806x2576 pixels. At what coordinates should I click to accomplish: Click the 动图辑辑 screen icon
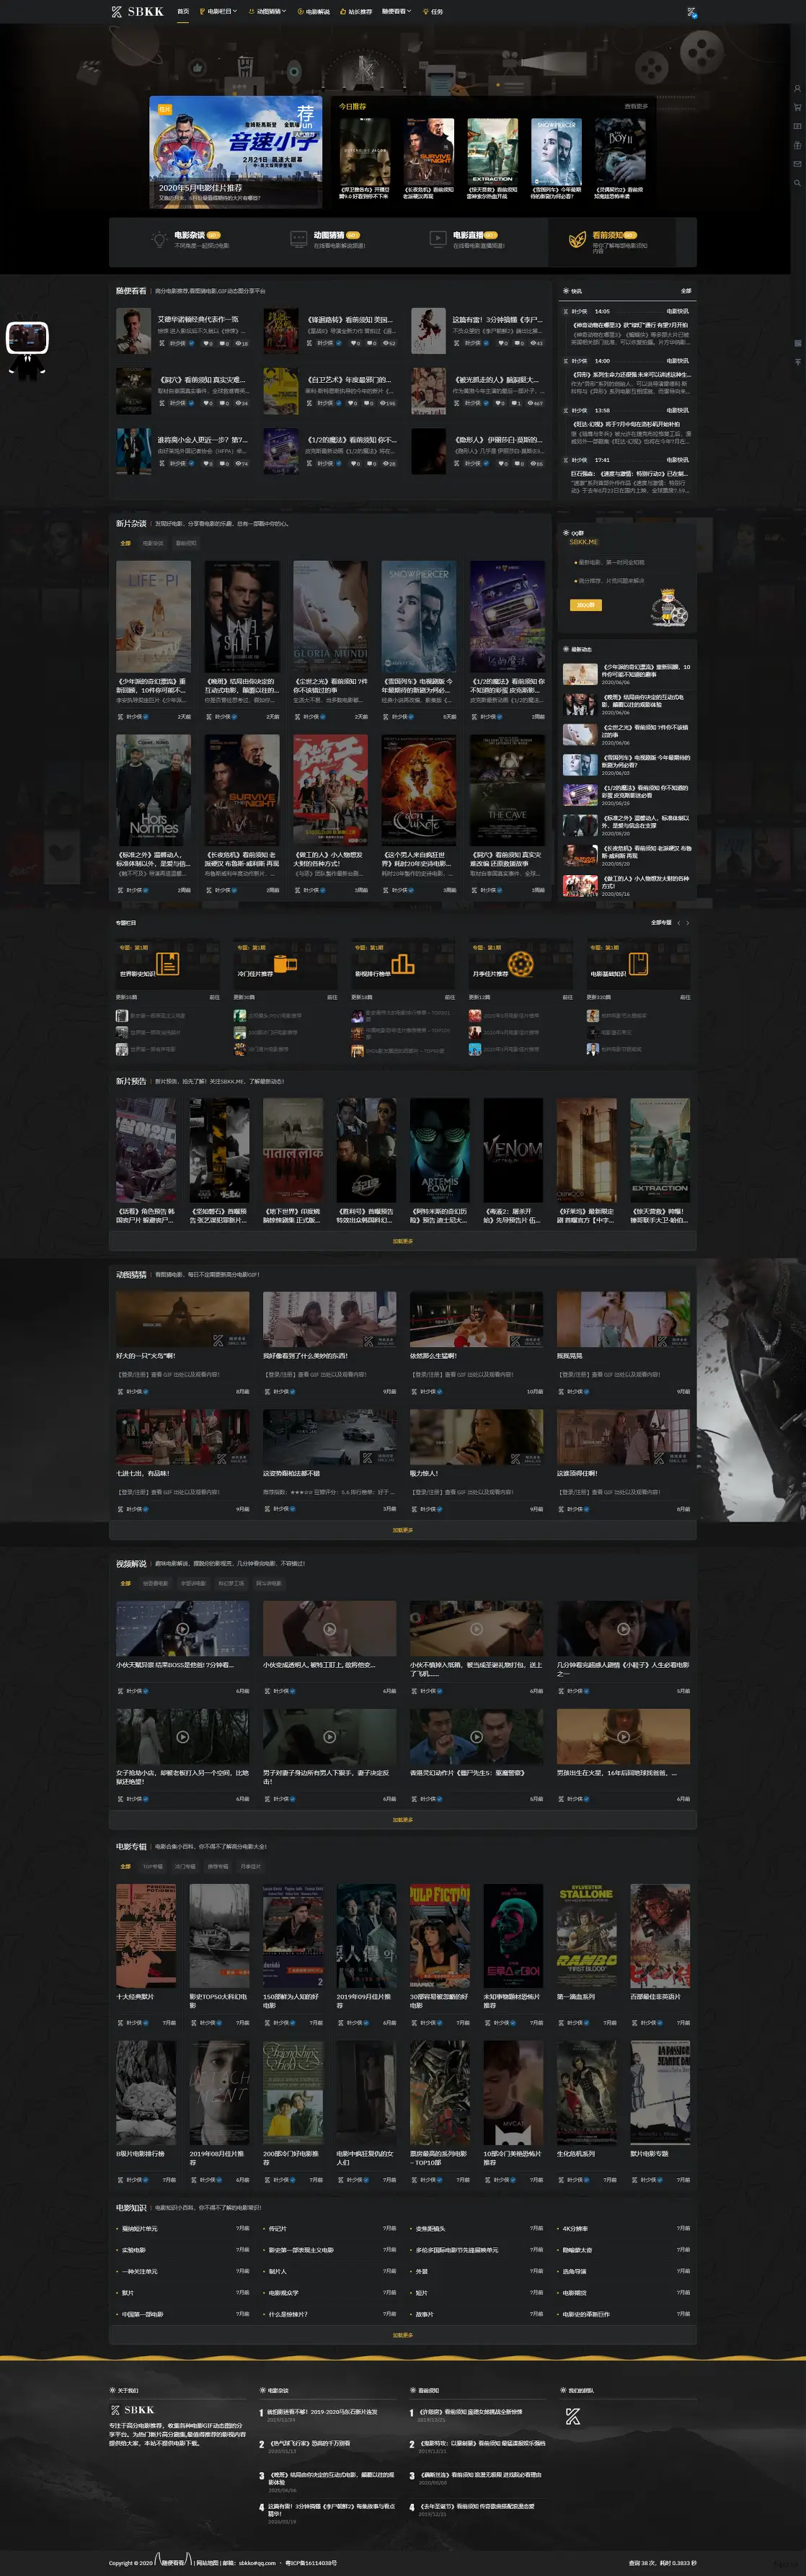click(298, 239)
